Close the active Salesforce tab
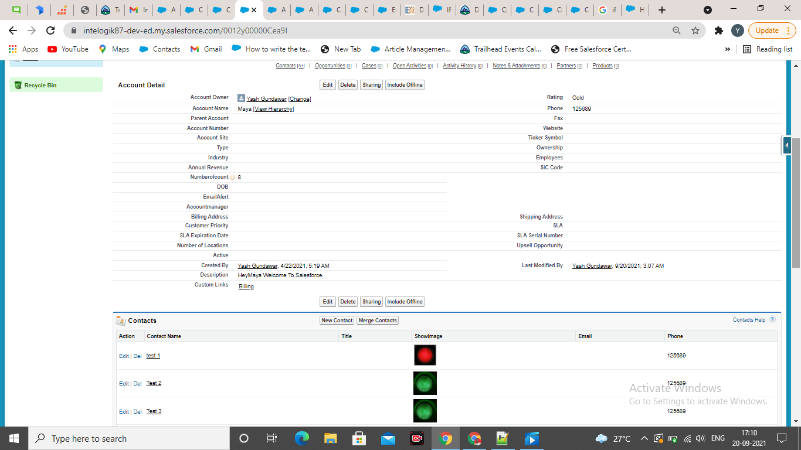 (253, 10)
